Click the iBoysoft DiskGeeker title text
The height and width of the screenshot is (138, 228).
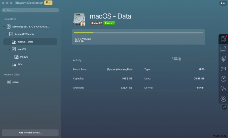click(x=29, y=3)
